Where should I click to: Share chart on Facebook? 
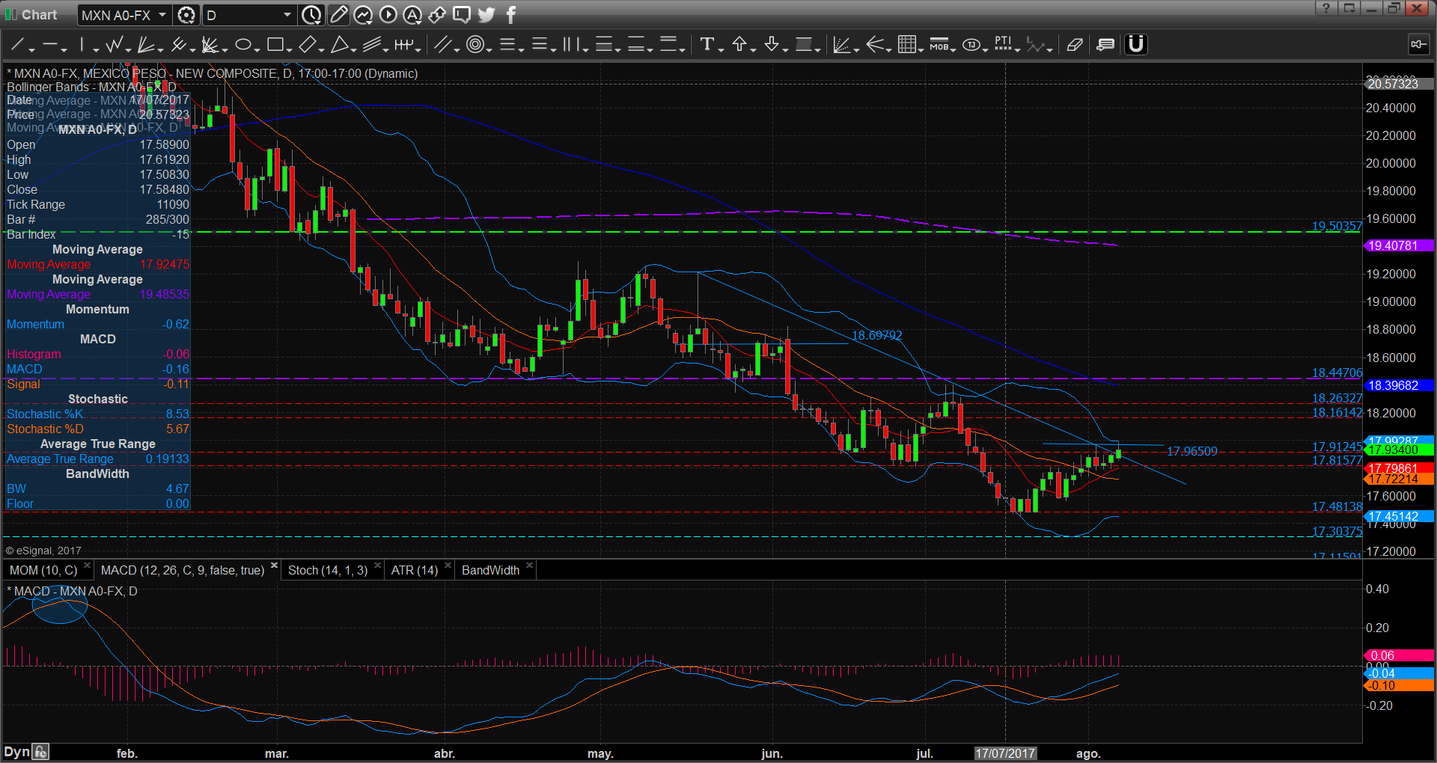511,14
